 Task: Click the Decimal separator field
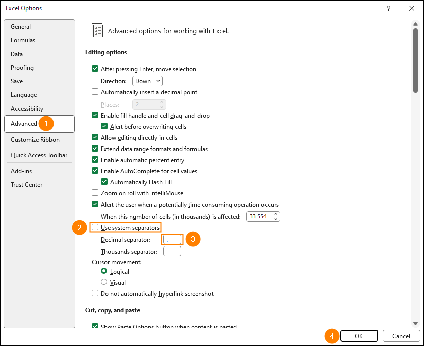pyautogui.click(x=172, y=240)
